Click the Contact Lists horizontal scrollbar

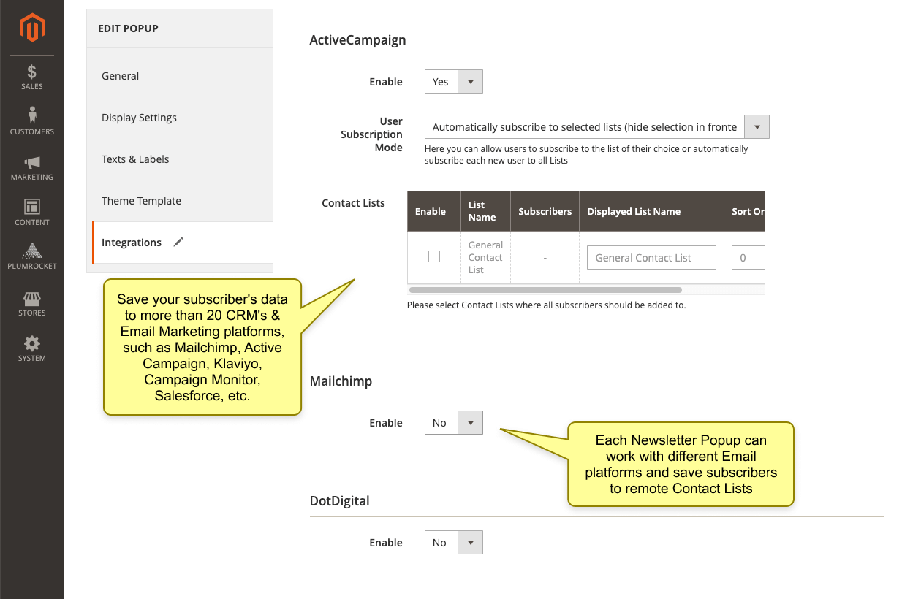tap(545, 290)
